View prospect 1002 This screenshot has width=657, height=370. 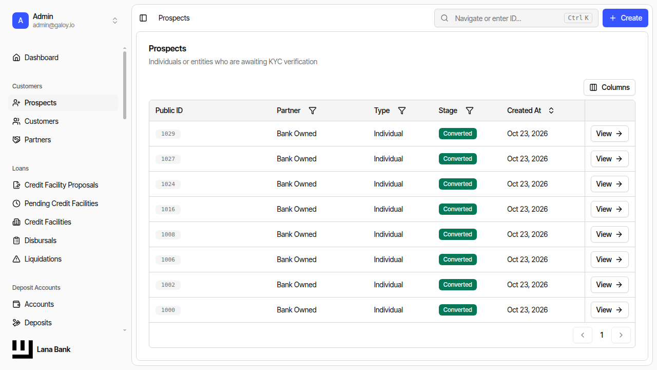click(x=609, y=285)
